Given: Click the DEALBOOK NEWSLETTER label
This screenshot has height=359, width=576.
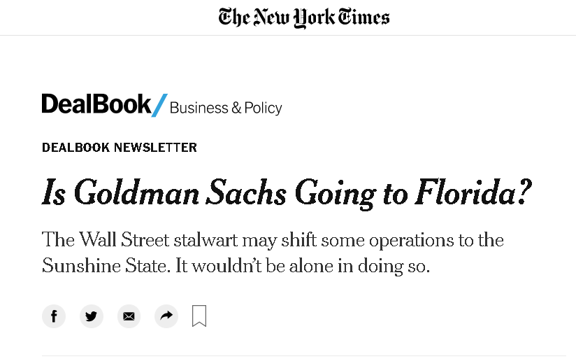Looking at the screenshot, I should [x=120, y=148].
